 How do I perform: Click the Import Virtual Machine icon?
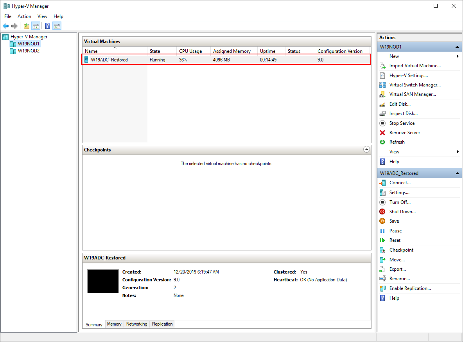(x=382, y=66)
